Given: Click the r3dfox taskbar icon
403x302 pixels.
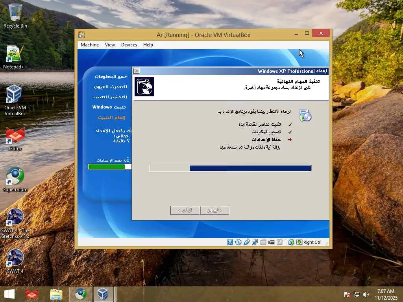Looking at the screenshot, I should (31, 294).
